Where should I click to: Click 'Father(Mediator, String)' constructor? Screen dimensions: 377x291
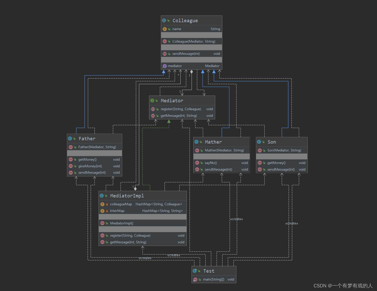[x=97, y=147]
